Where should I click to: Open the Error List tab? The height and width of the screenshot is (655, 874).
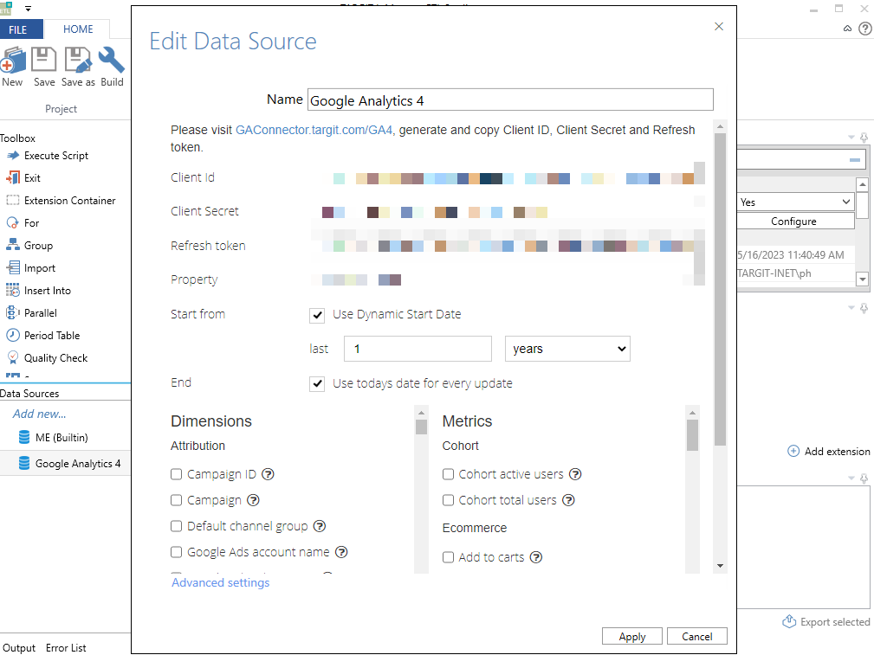coord(66,648)
